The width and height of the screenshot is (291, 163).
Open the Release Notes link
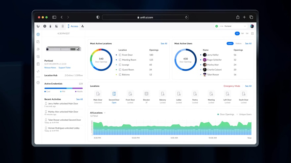pyautogui.click(x=50, y=67)
